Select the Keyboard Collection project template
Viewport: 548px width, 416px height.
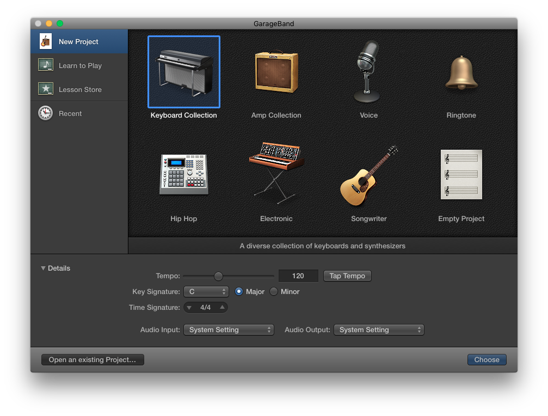(183, 71)
